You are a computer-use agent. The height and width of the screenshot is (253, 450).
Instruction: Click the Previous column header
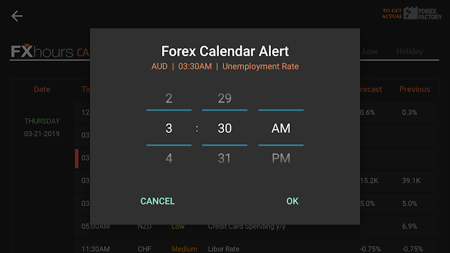pos(415,89)
